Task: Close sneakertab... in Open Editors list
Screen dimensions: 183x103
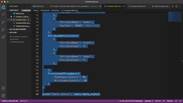Action: [x=11, y=20]
